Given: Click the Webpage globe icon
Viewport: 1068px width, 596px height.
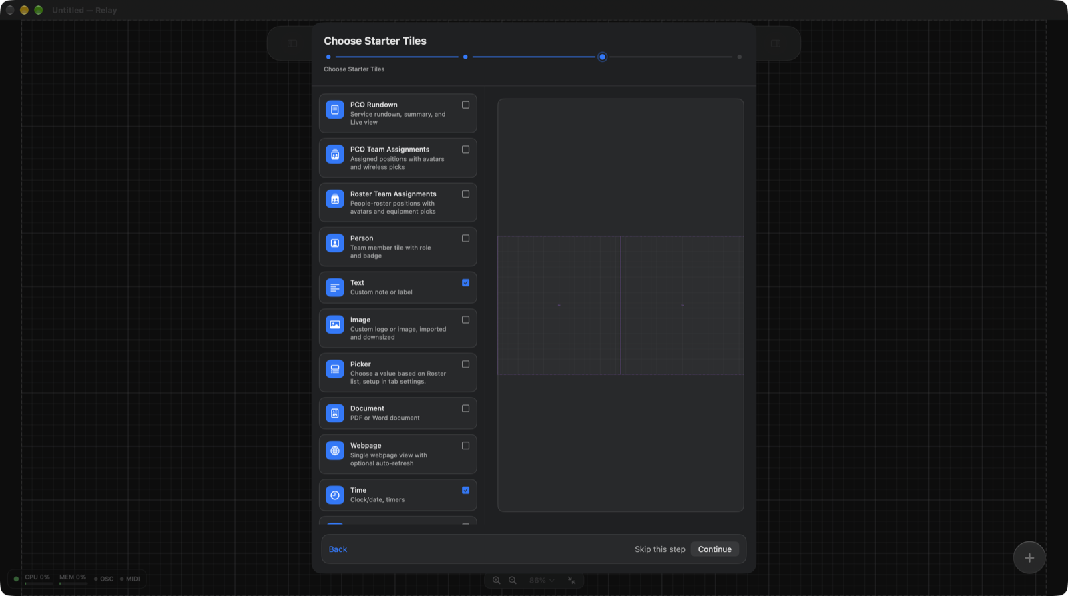Looking at the screenshot, I should pyautogui.click(x=335, y=451).
